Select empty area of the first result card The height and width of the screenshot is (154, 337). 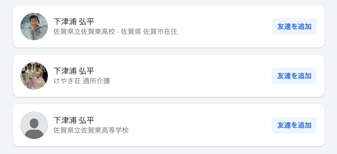click(223, 27)
